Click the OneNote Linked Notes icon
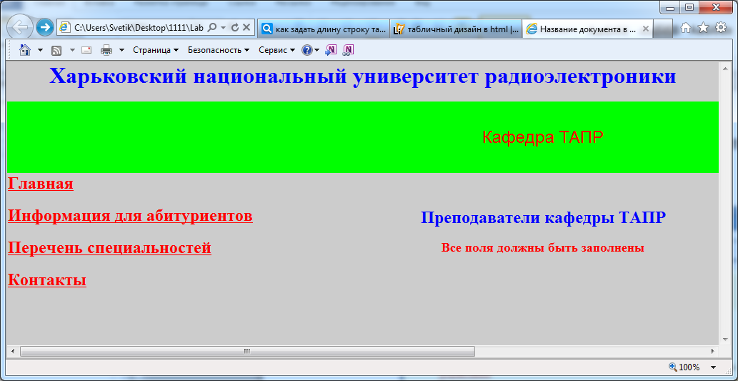This screenshot has width=738, height=381. tap(348, 50)
